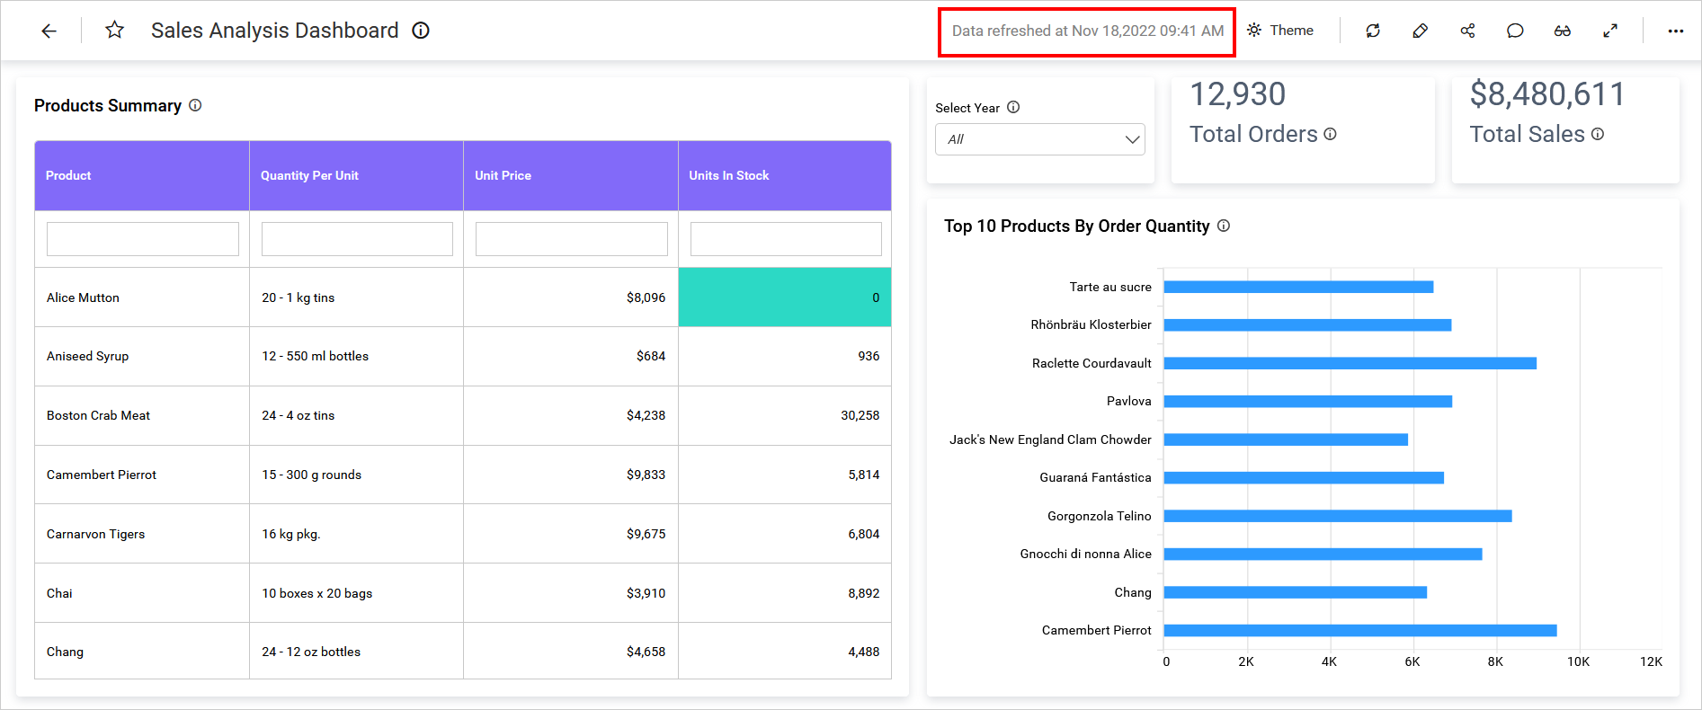Open the three-dot more options menu

[1675, 31]
